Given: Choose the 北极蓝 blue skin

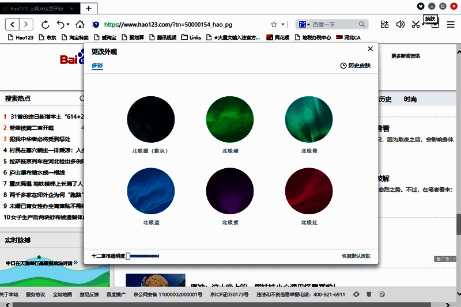Looking at the screenshot, I should [x=151, y=191].
